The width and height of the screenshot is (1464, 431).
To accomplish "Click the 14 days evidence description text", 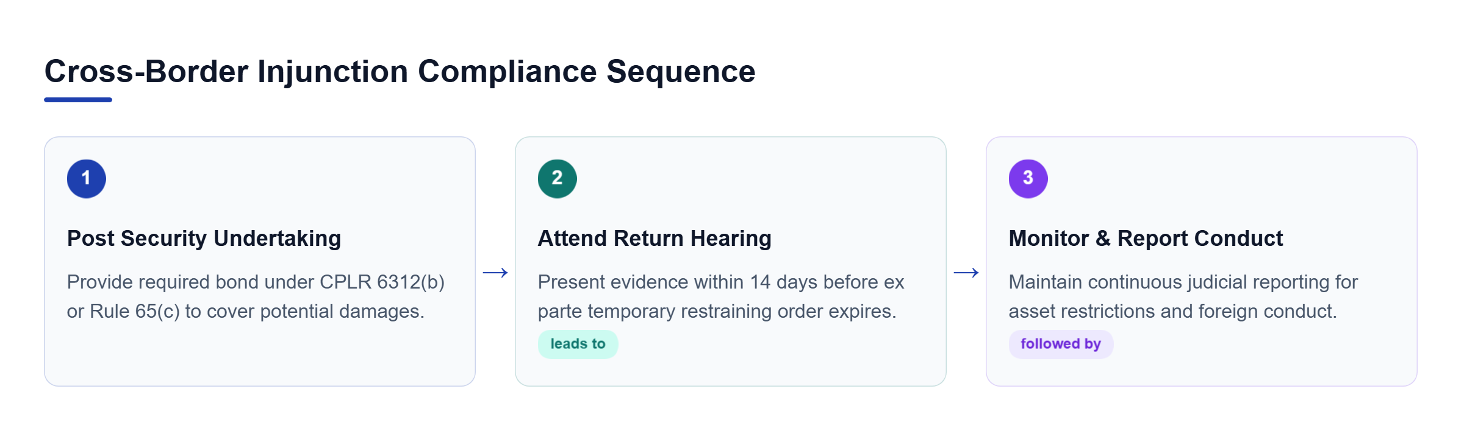I will (721, 296).
